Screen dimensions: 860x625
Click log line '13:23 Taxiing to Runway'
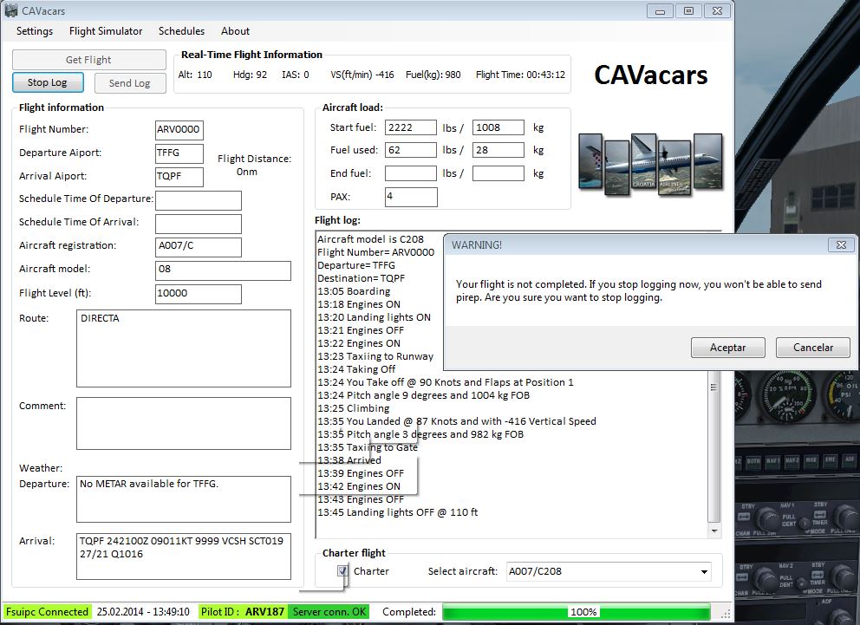[375, 356]
